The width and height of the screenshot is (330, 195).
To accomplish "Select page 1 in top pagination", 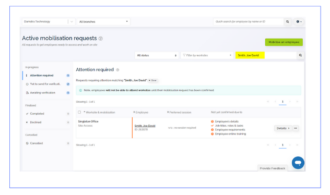I will 282,102.
